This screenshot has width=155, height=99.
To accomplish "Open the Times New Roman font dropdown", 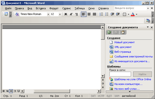I will [48, 14].
